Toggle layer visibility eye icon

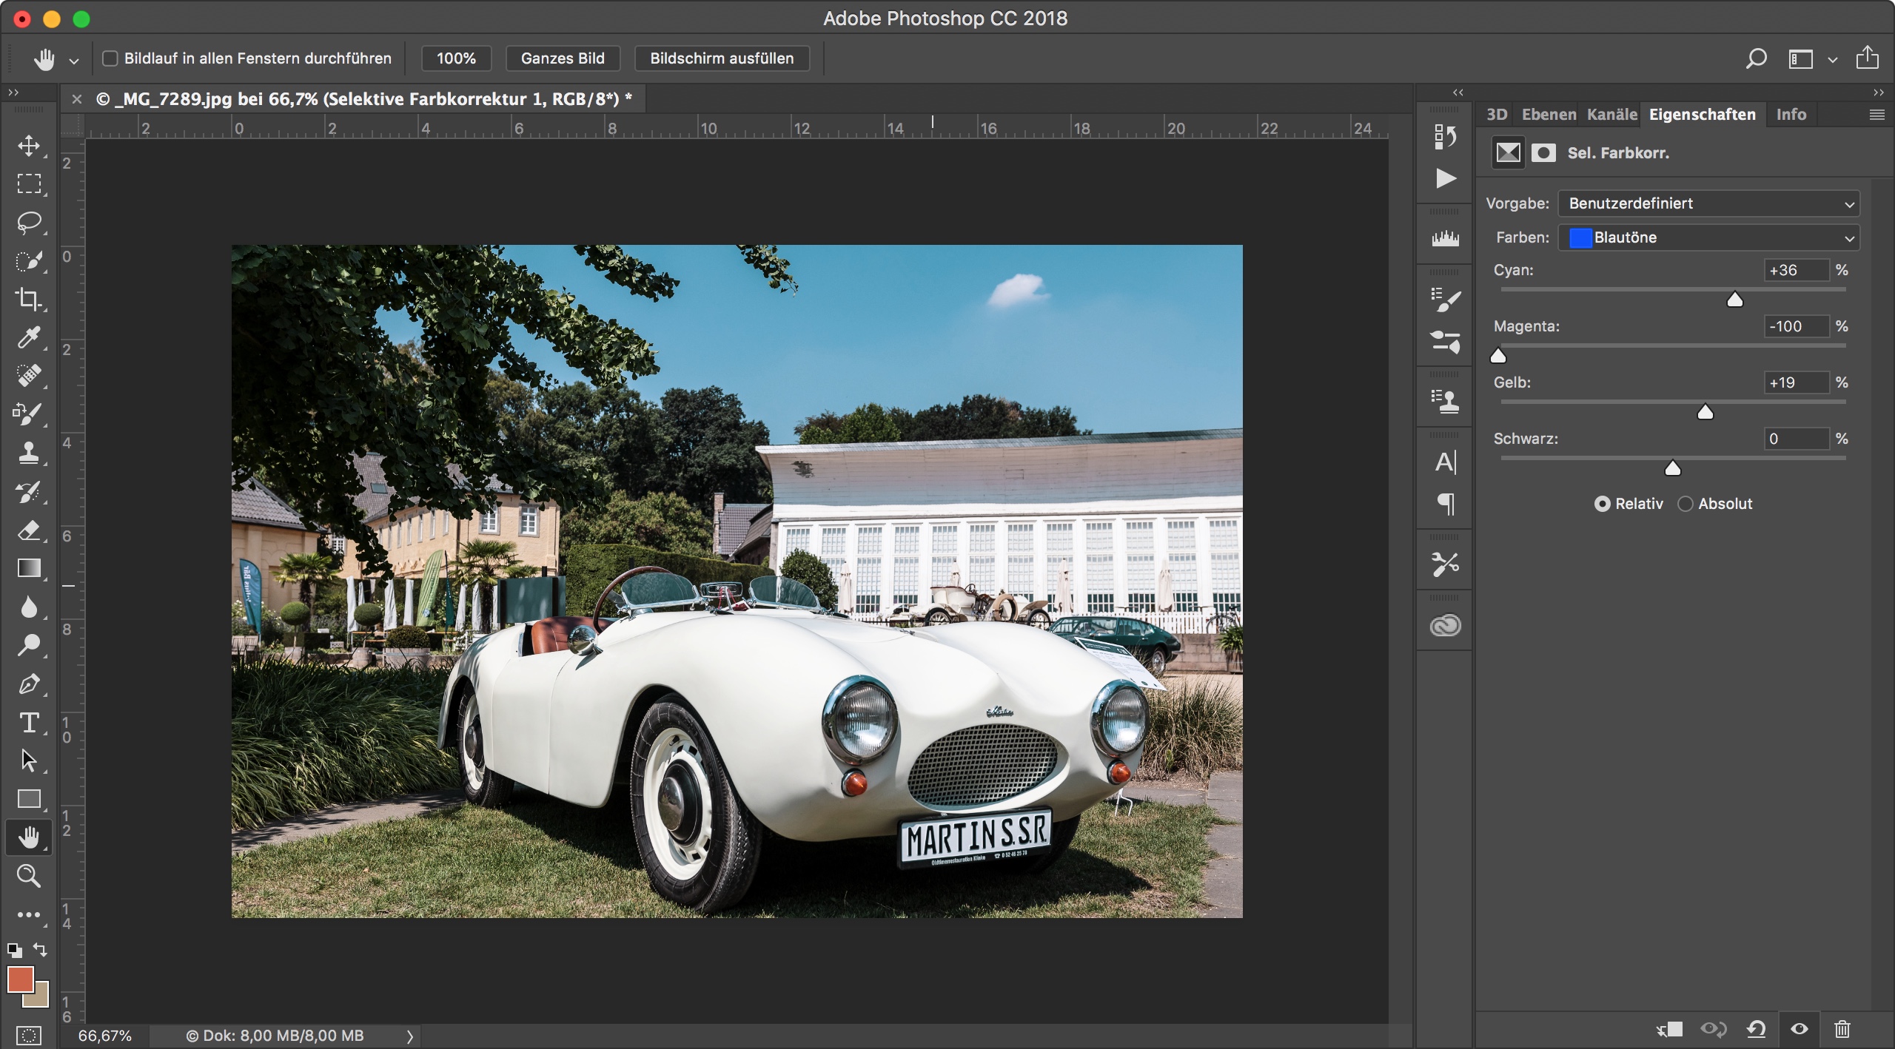1800,1029
